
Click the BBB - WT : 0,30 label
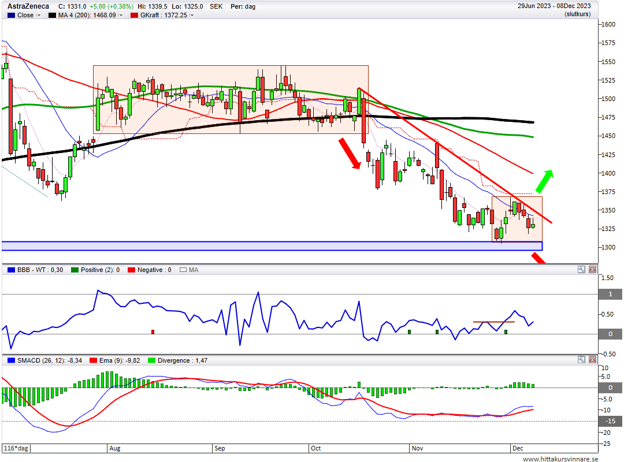40,270
